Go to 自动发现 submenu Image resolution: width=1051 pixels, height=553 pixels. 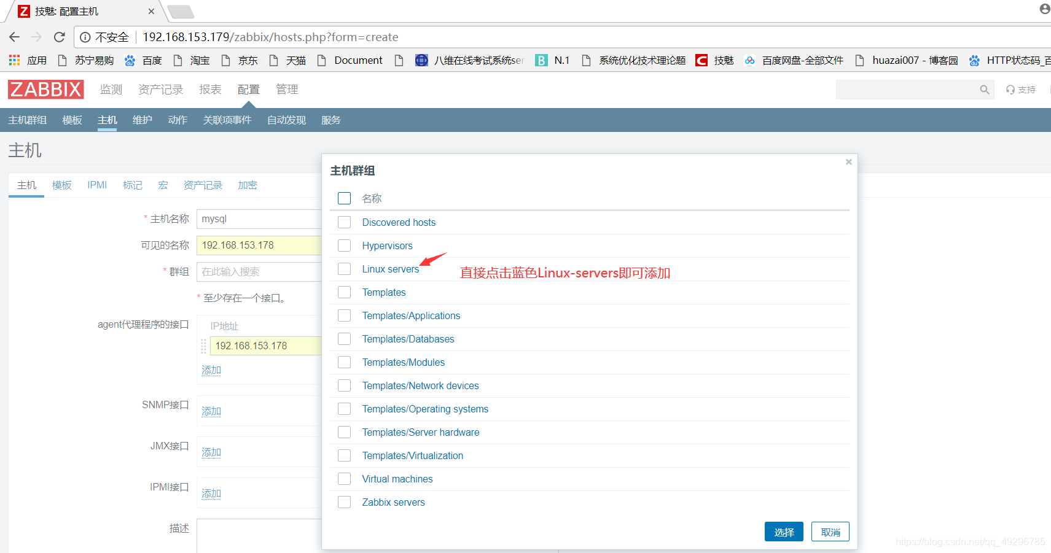click(x=286, y=120)
